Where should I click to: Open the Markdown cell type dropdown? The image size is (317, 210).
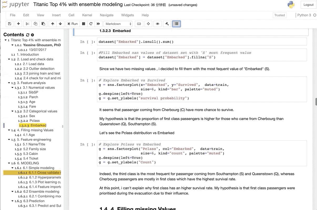tap(118, 24)
